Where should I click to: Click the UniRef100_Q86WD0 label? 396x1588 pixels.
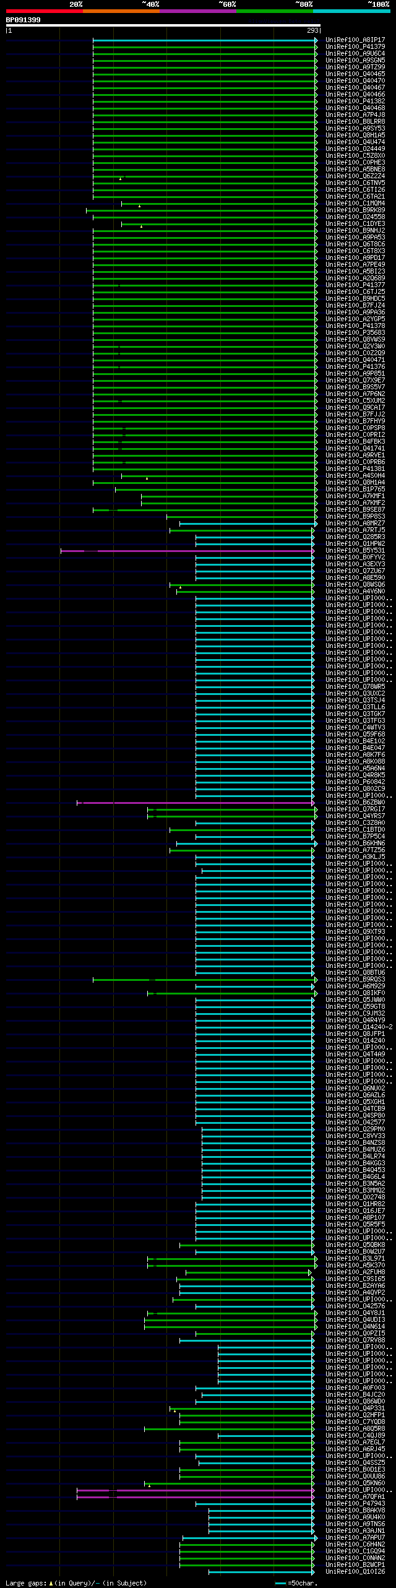pyautogui.click(x=355, y=1402)
